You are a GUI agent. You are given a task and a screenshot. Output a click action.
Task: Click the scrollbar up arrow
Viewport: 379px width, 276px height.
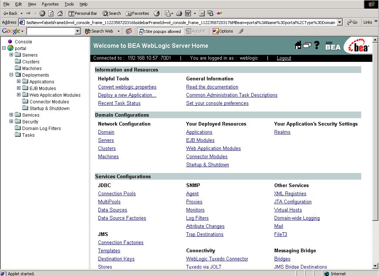pyautogui.click(x=375, y=39)
